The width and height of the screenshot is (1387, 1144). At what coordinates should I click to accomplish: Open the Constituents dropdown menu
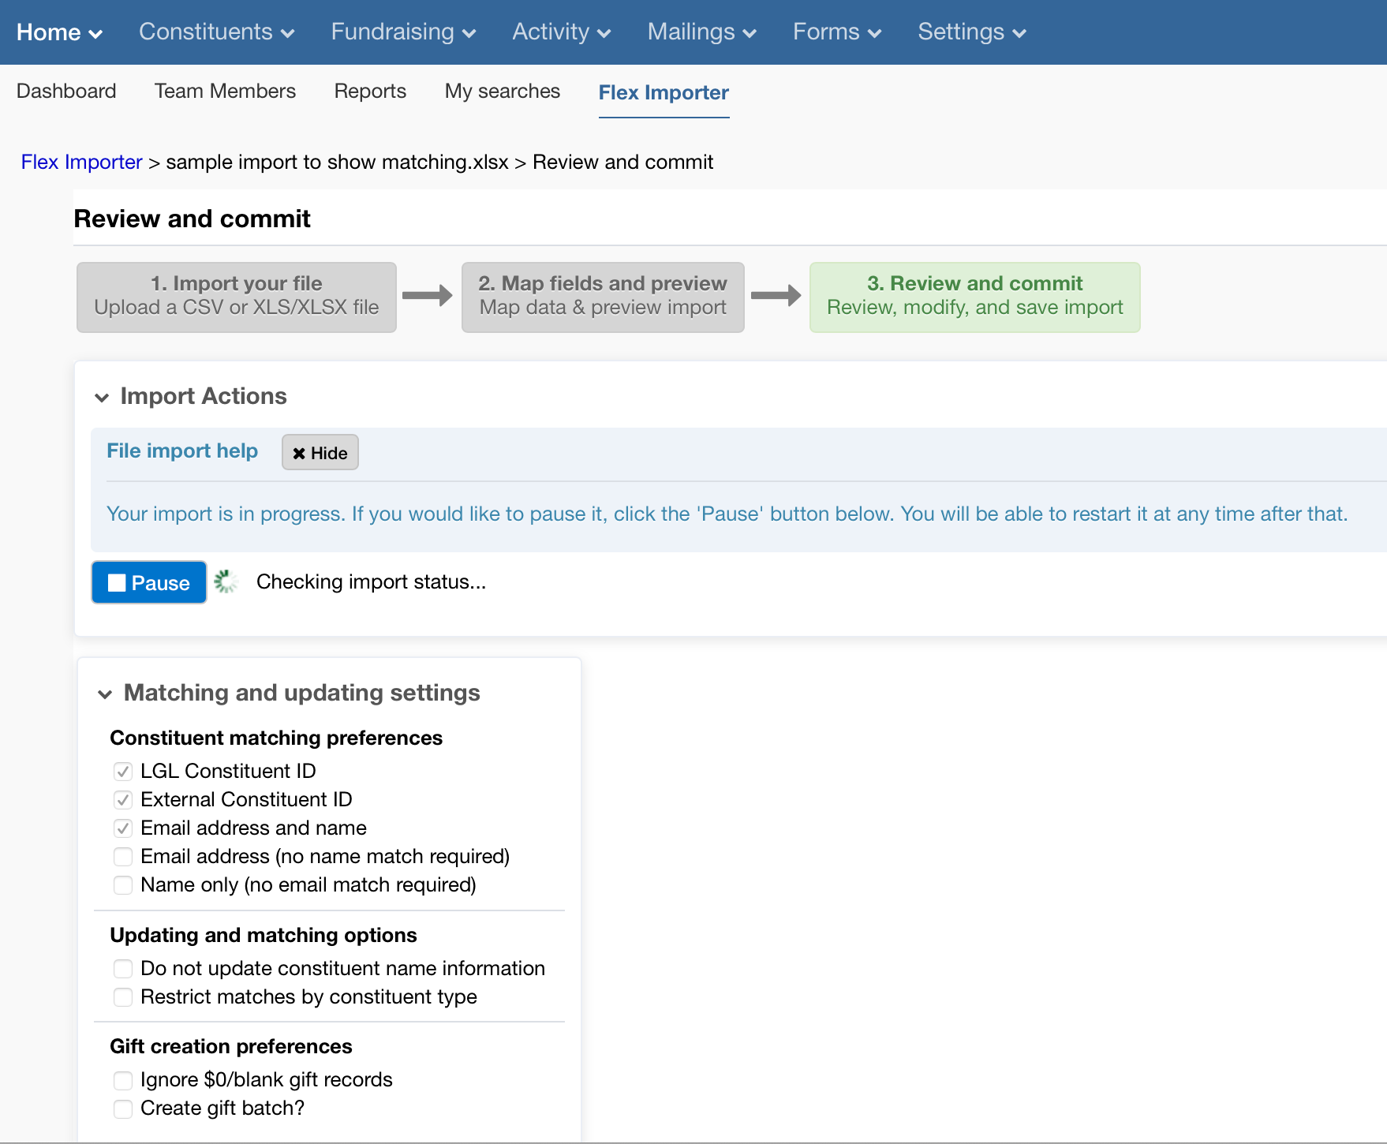pyautogui.click(x=216, y=32)
